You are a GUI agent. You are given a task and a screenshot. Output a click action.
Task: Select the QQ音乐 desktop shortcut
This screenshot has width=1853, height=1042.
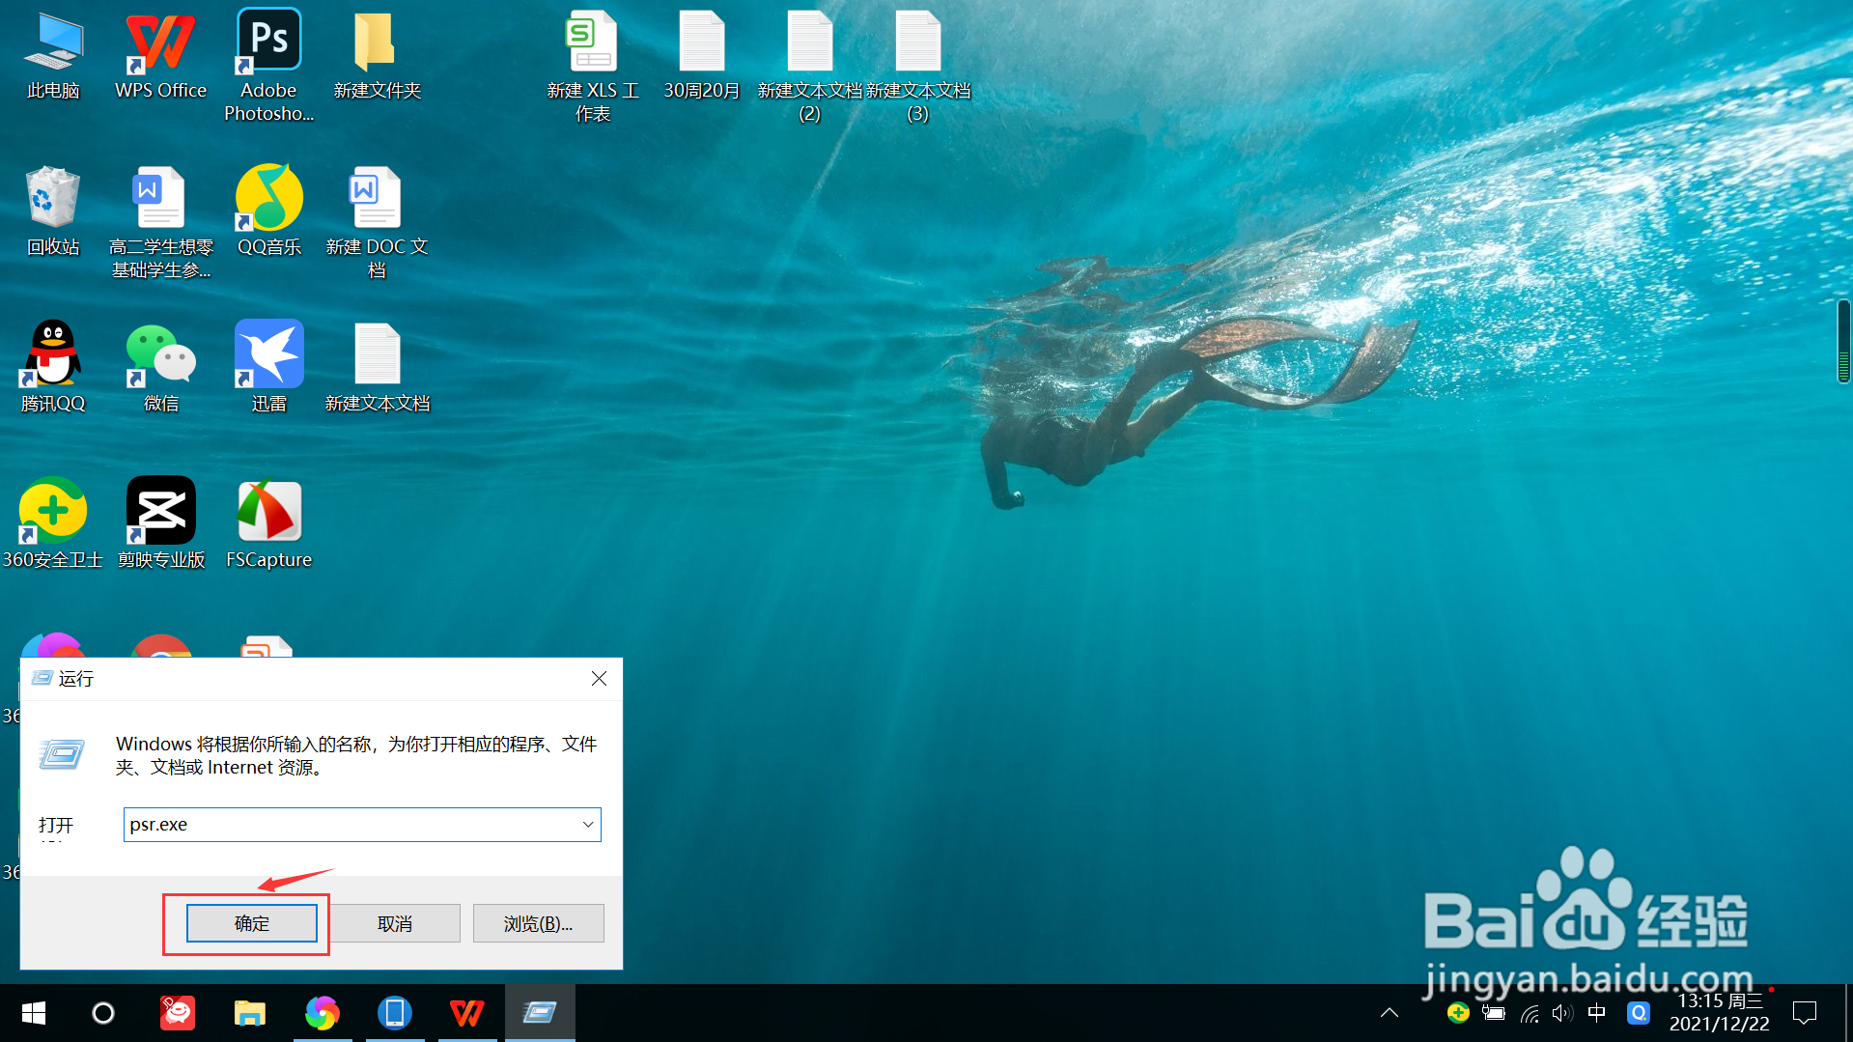[268, 211]
